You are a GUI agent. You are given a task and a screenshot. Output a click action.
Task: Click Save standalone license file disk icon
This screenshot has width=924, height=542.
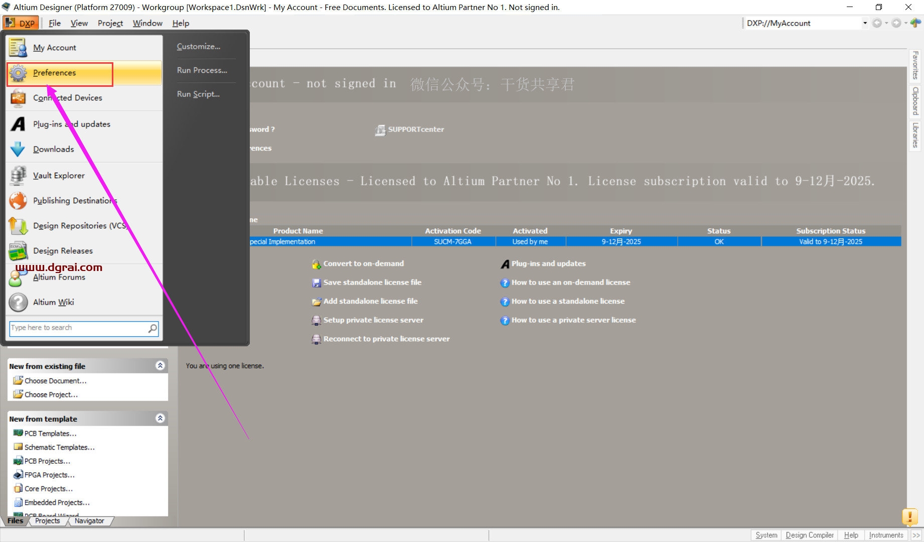(317, 283)
